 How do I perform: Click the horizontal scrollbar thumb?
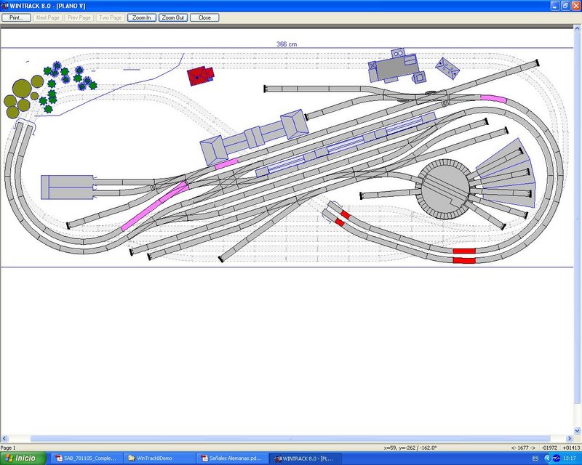(x=290, y=439)
